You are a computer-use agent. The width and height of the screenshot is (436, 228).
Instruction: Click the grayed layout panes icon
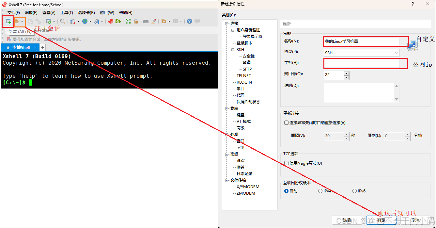(176, 22)
